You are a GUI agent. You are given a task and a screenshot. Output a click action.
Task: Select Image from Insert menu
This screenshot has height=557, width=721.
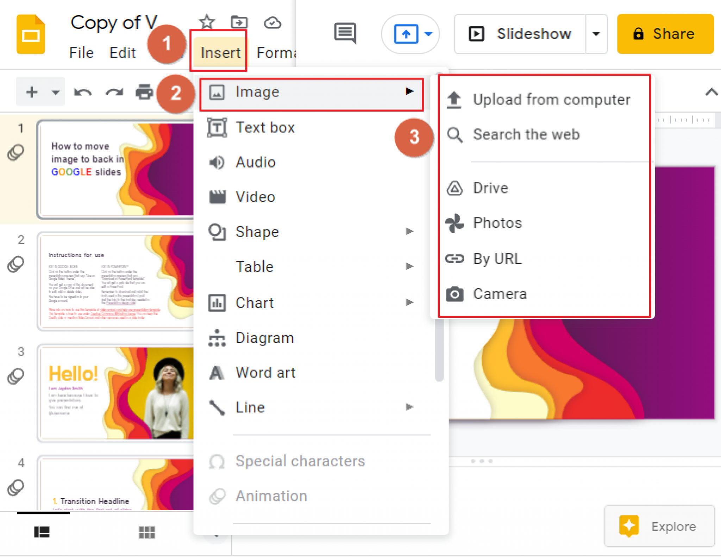pyautogui.click(x=310, y=91)
